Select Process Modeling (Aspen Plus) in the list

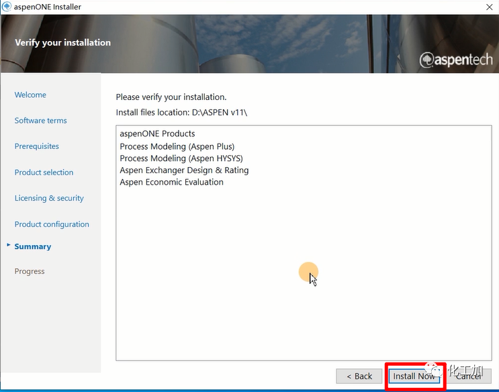pyautogui.click(x=177, y=146)
